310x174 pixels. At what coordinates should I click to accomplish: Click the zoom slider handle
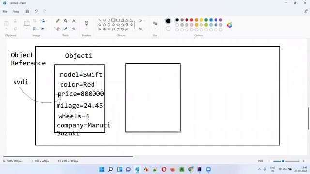point(283,161)
